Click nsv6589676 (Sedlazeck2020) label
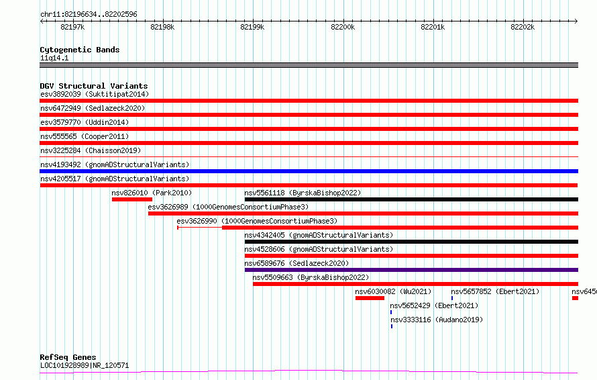Viewport: 597px width, 380px height. point(296,263)
